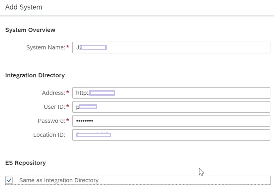Viewport: 274px width, 191px height.
Task: Click the masked password dots
Action: [85, 121]
